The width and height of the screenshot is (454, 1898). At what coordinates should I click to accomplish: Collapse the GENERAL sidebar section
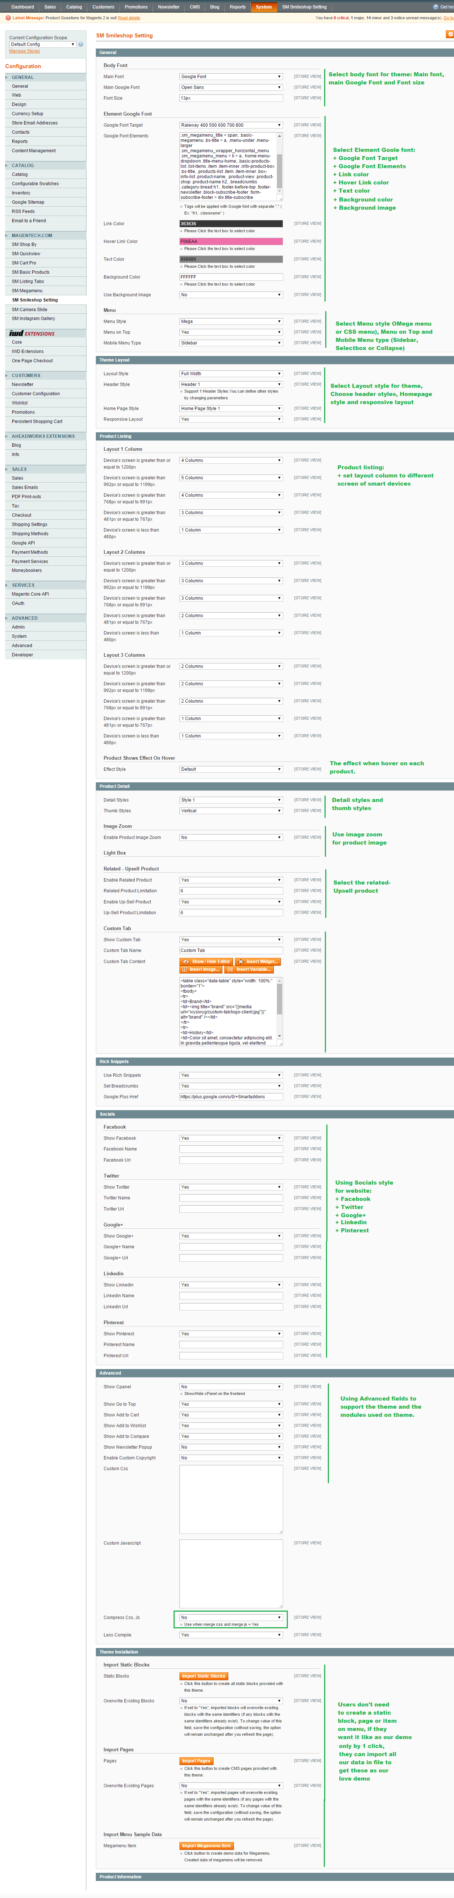pyautogui.click(x=46, y=77)
